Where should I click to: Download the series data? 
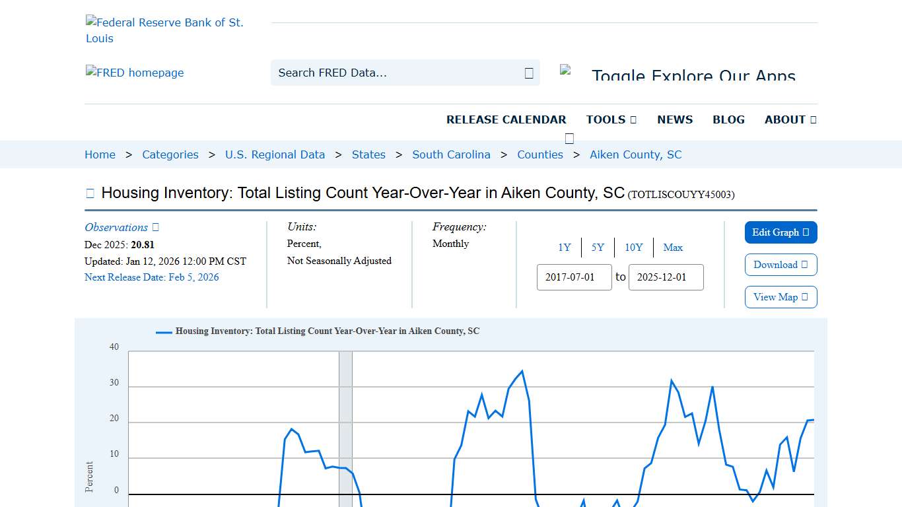tap(781, 265)
